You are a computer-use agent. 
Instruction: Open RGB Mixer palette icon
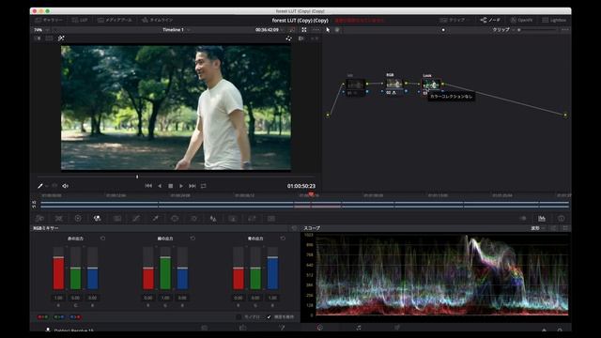coord(98,219)
